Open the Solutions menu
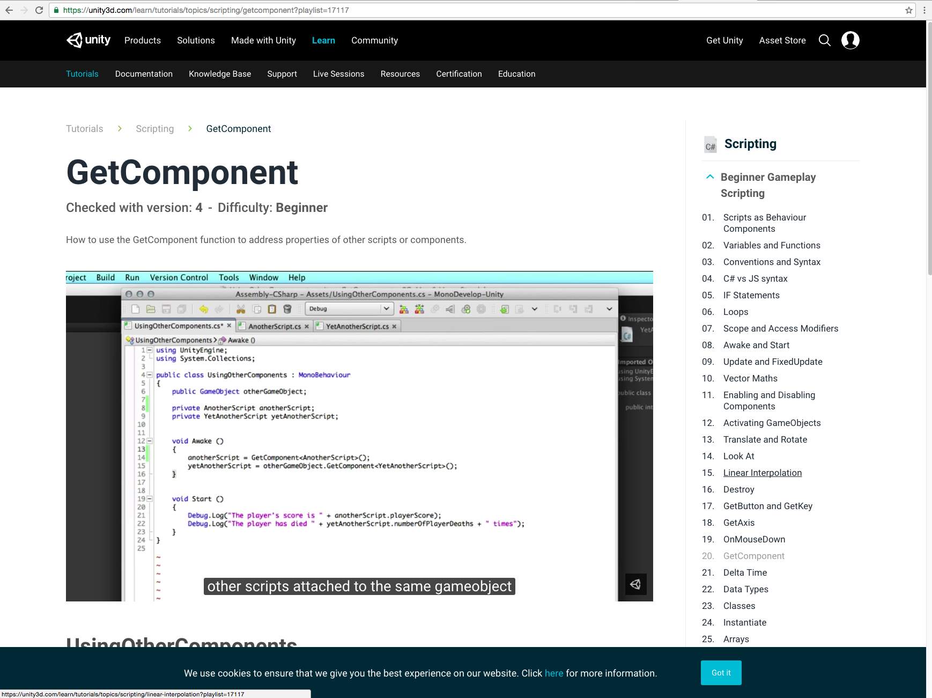 [x=196, y=40]
